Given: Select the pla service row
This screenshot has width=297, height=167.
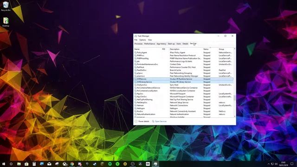Looking at the screenshot, I should click(184, 61).
